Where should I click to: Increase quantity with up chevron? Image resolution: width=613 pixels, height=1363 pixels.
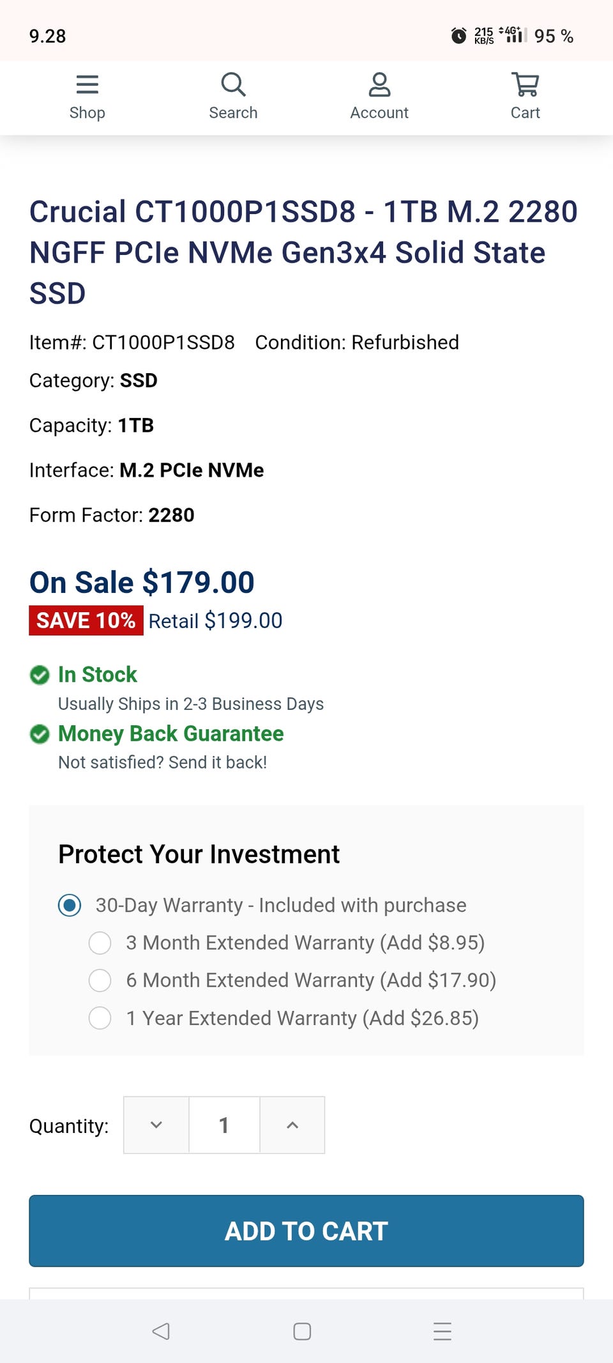(x=292, y=1125)
